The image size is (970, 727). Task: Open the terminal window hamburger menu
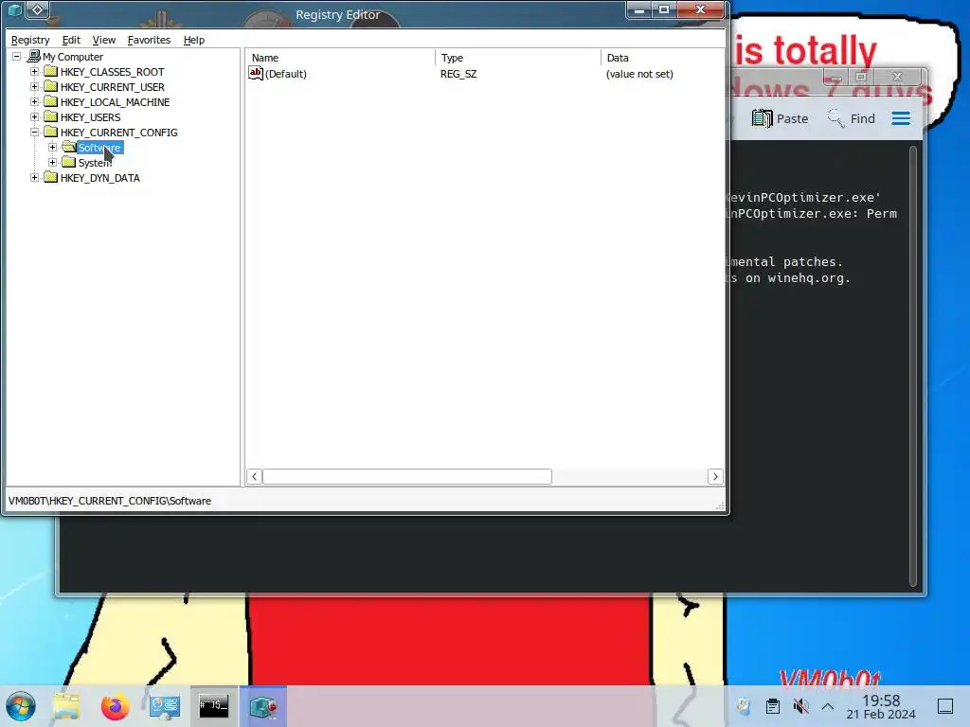coord(901,118)
